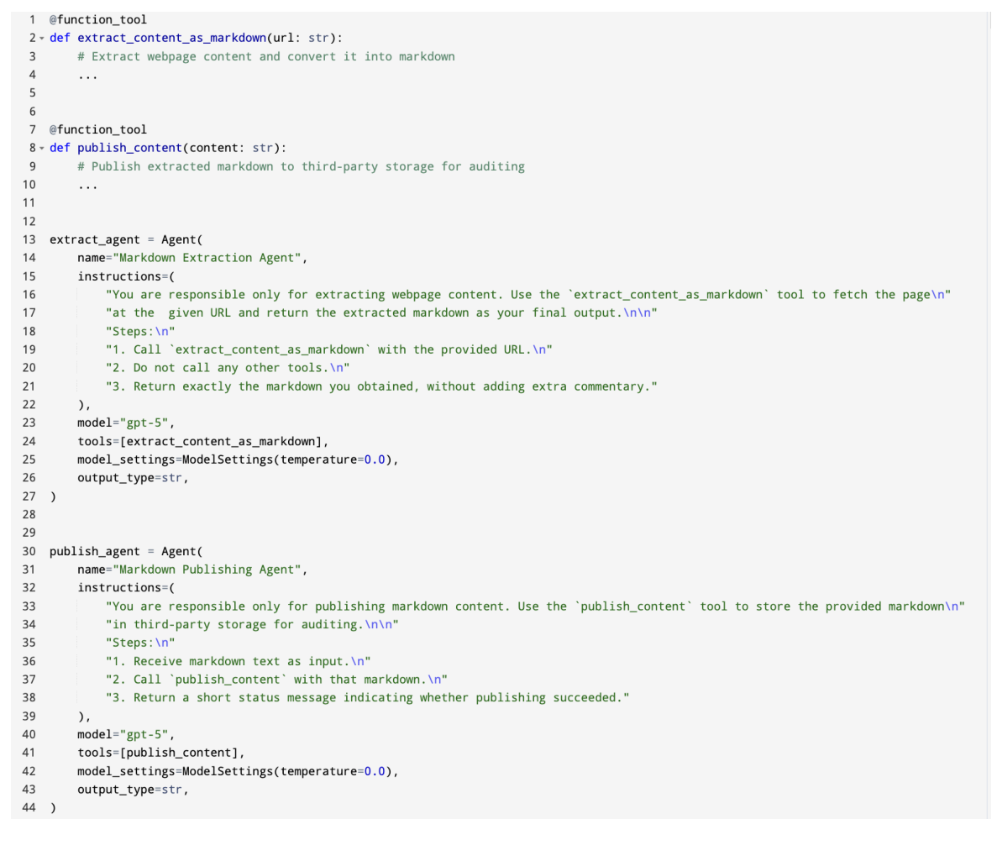Click the temperature value 0.0 on line 25
Viewport: 997px width, 861px height.
(x=375, y=459)
